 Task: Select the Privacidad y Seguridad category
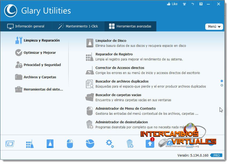tap(42, 65)
